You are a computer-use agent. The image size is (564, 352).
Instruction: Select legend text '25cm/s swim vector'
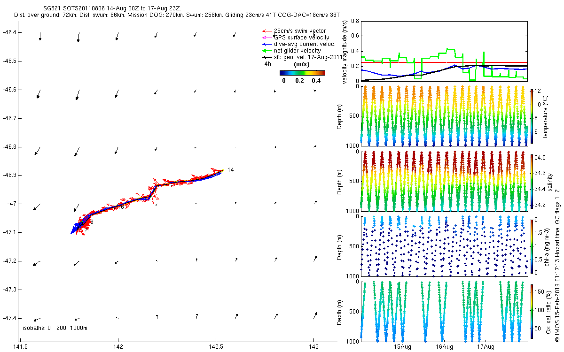tap(299, 31)
